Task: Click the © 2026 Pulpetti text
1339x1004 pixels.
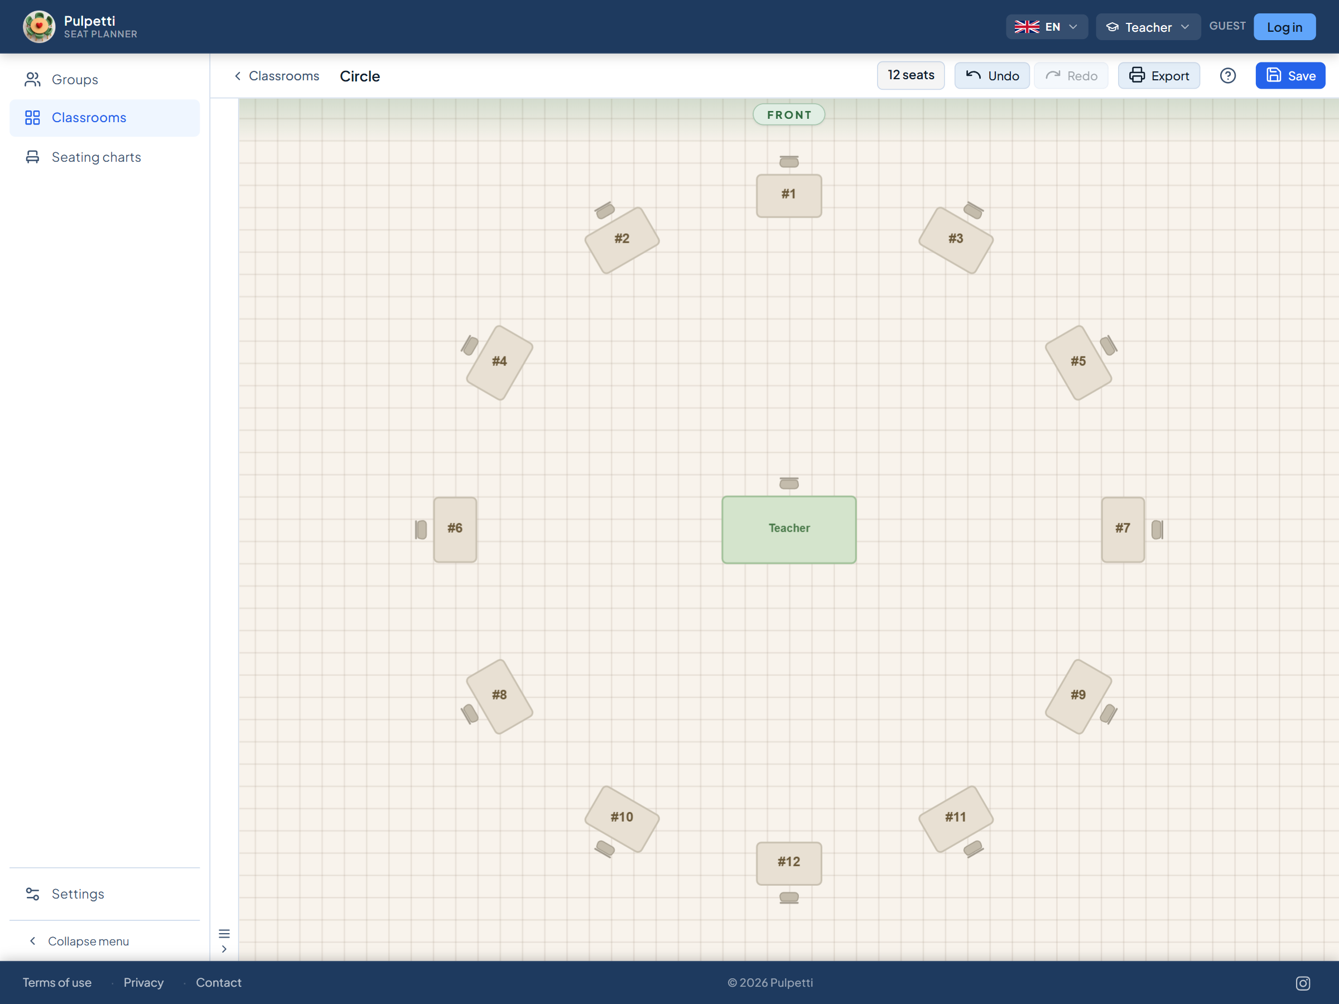Action: point(770,982)
